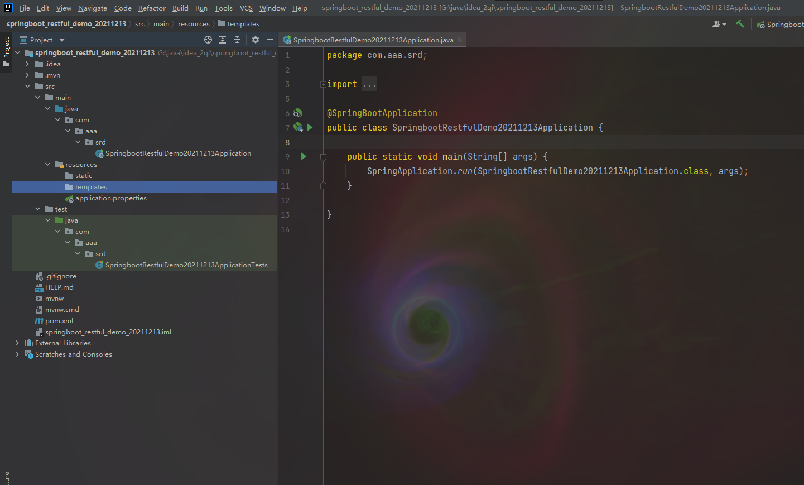The width and height of the screenshot is (804, 485).
Task: Click the @SpringBootApplication annotation in editor
Action: coord(382,113)
